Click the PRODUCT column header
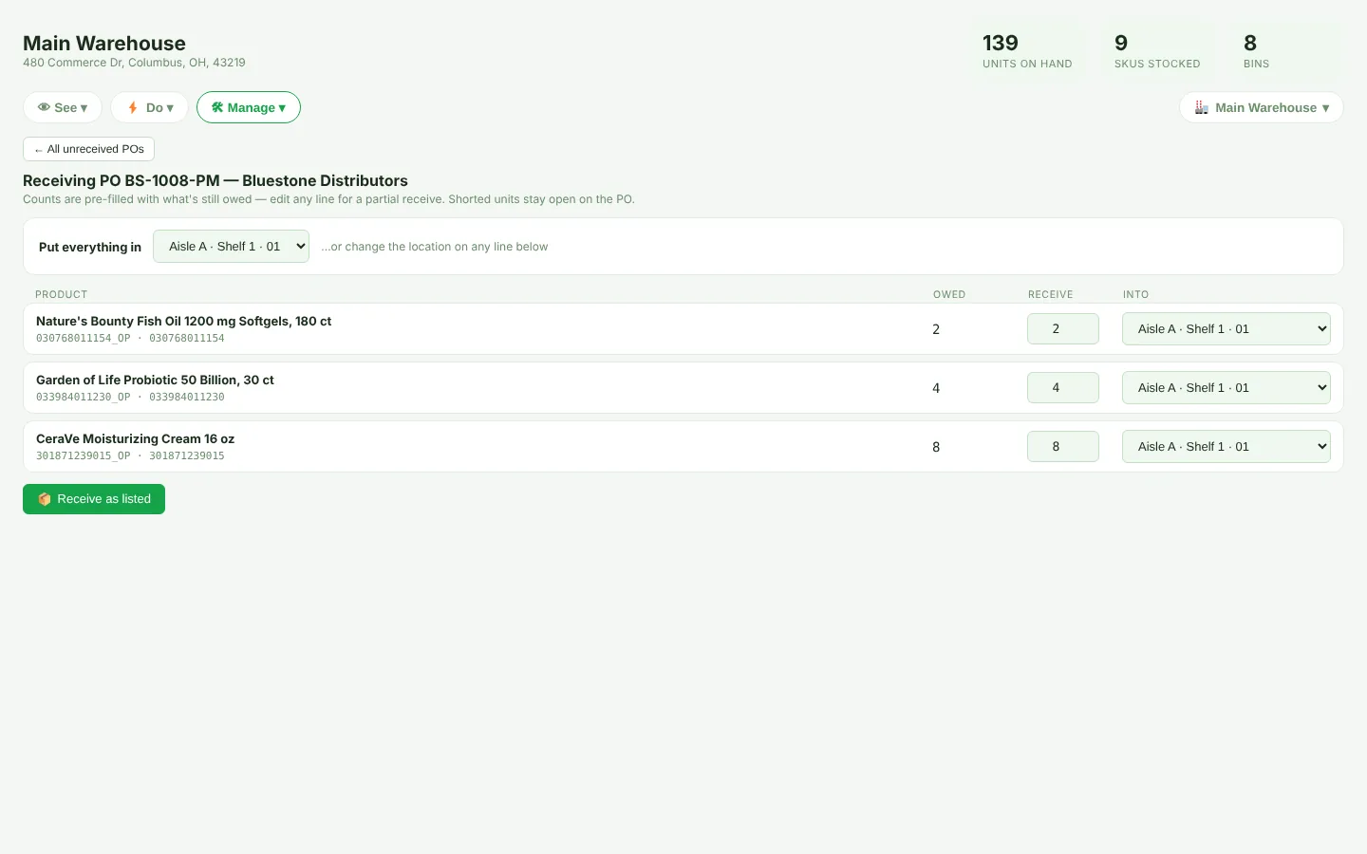The height and width of the screenshot is (854, 1367). tap(61, 295)
